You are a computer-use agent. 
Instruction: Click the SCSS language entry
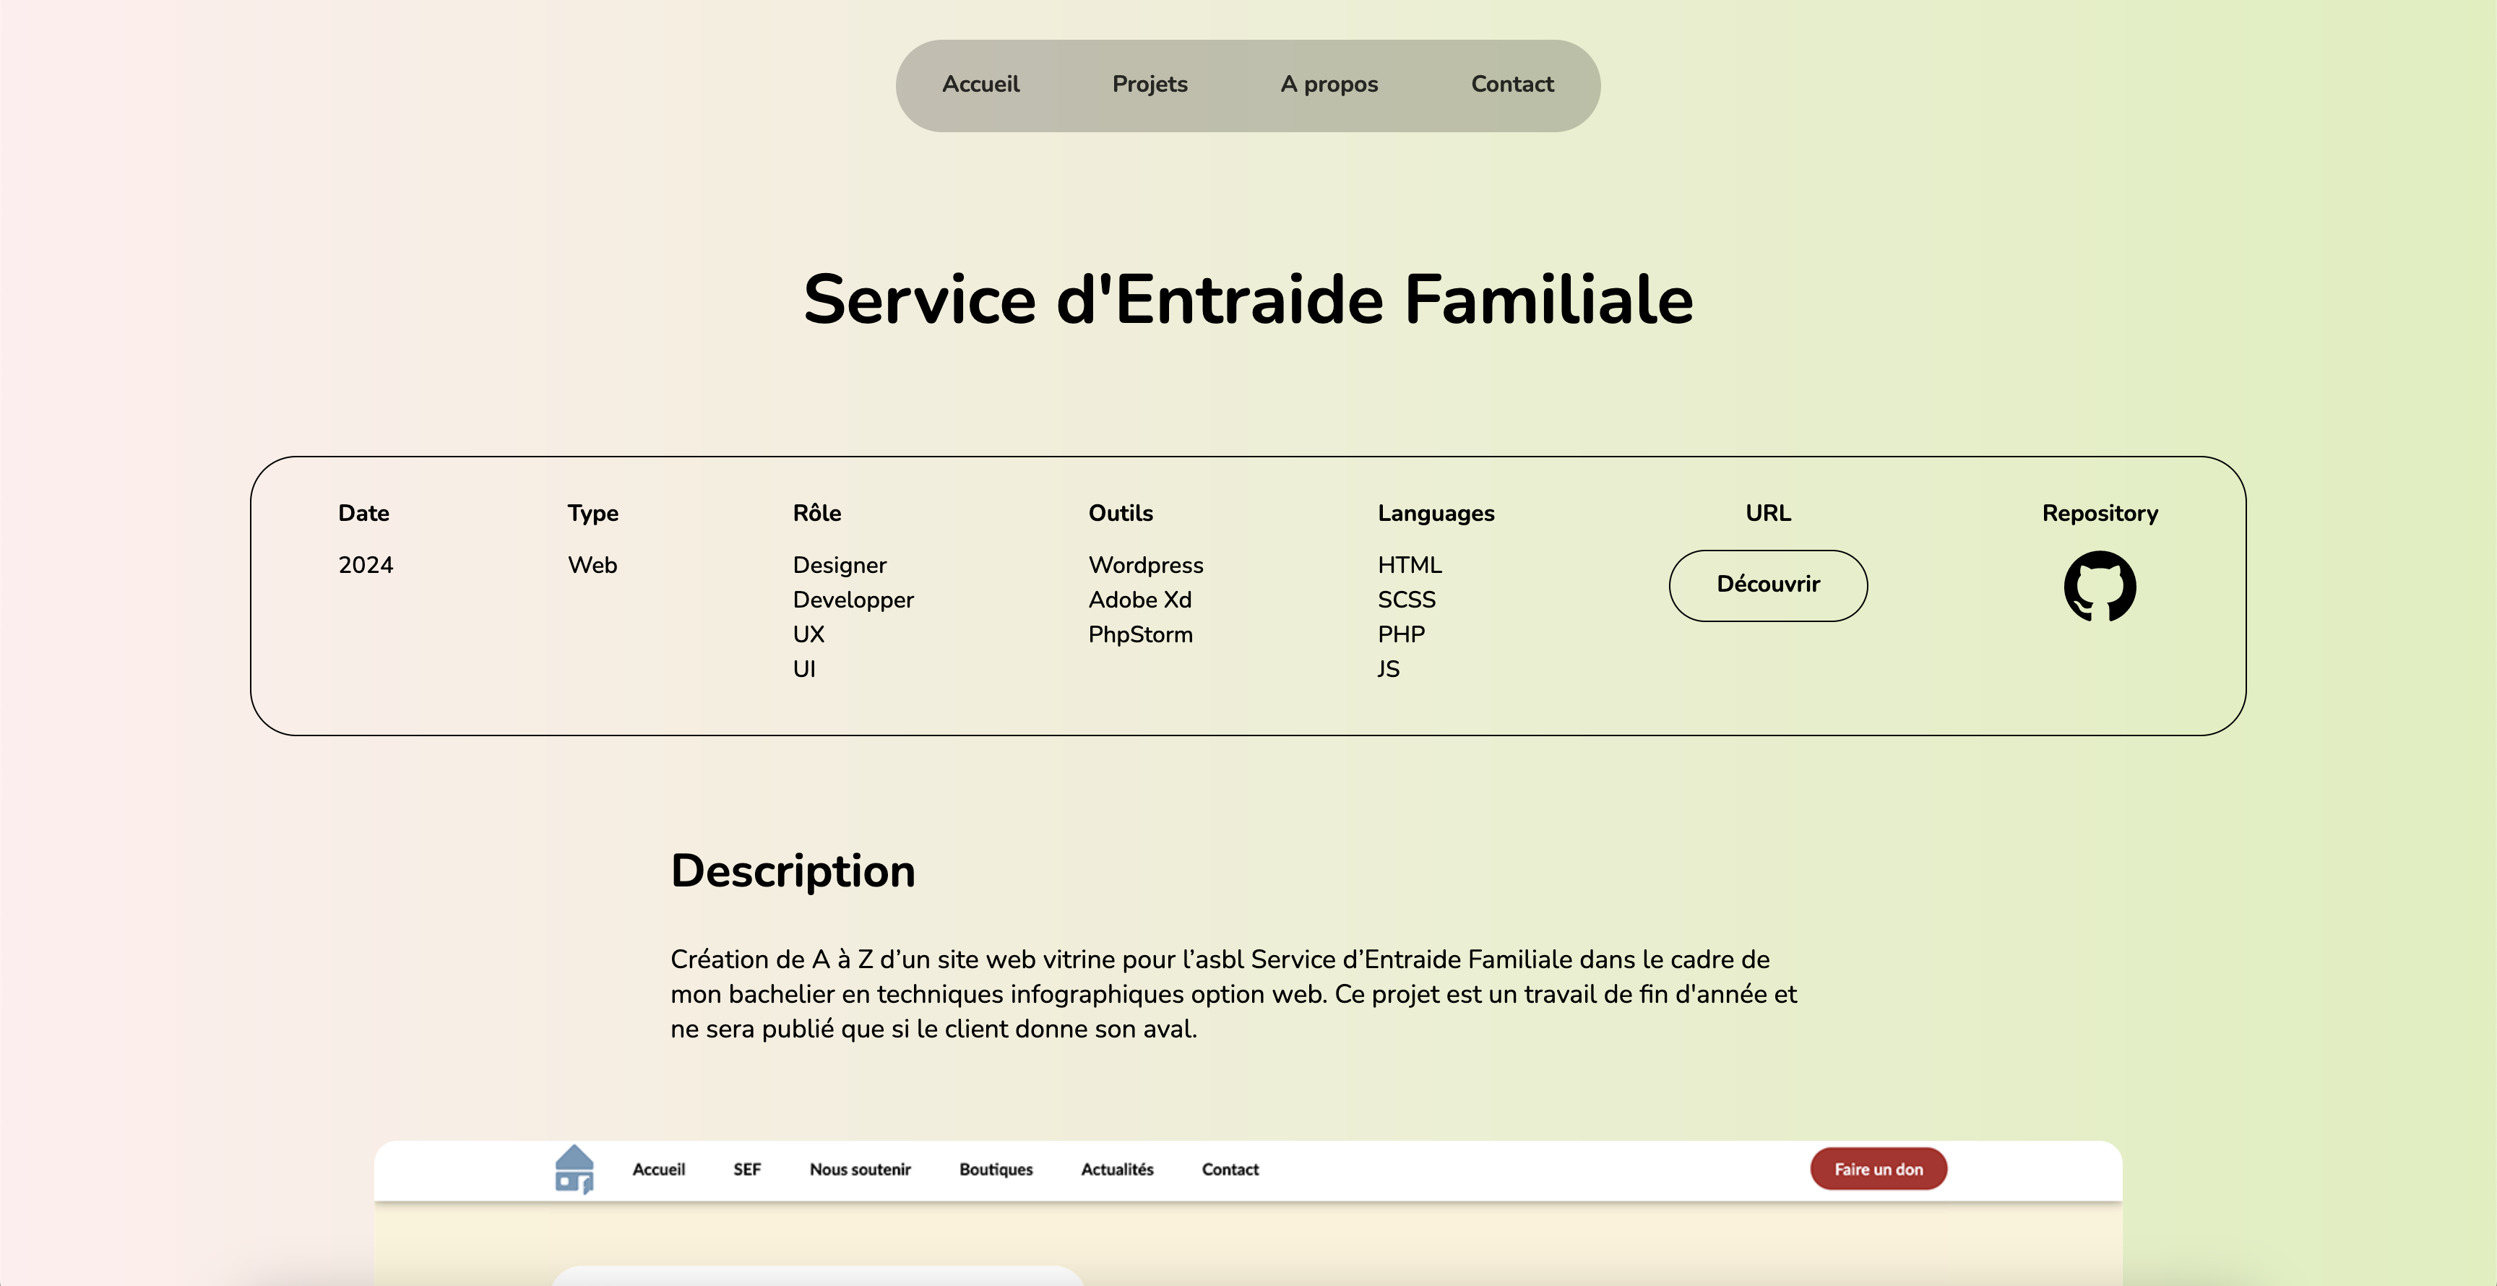point(1407,600)
